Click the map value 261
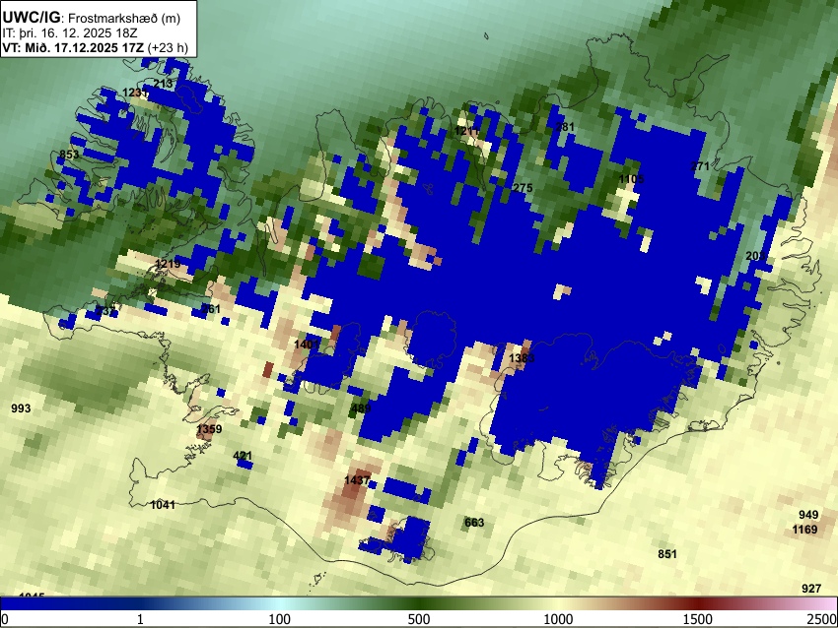838x628 pixels. coord(211,308)
